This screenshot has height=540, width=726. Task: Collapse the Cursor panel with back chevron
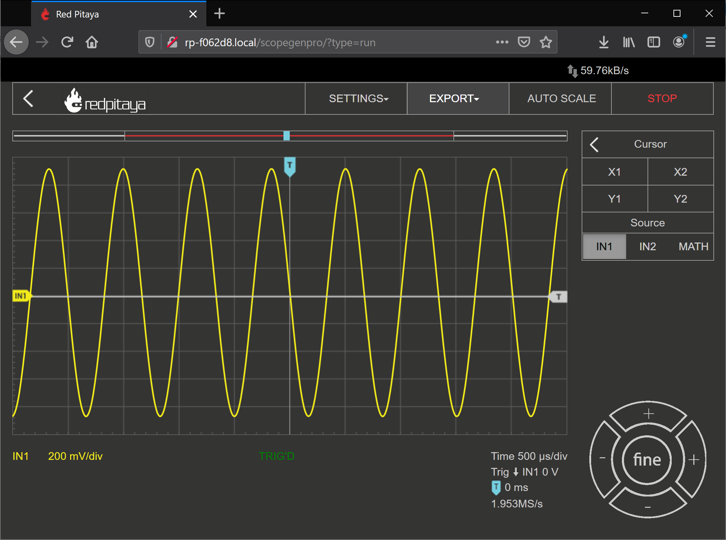(x=594, y=144)
